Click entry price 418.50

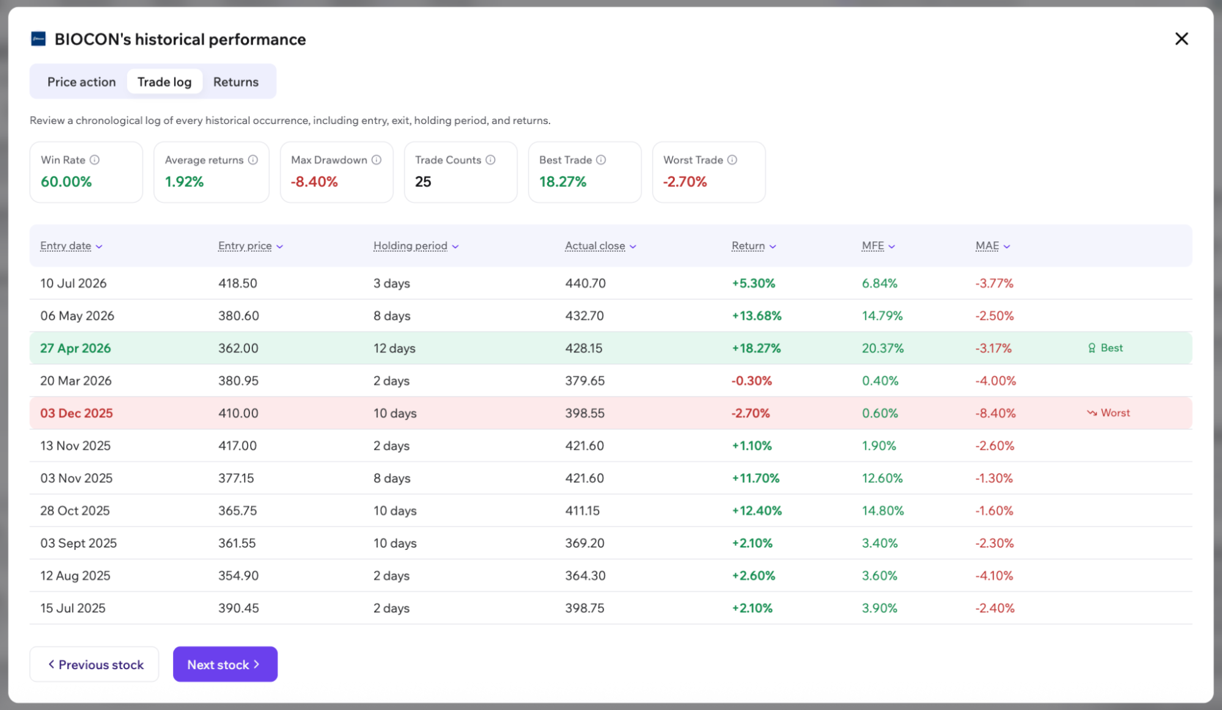pos(238,284)
